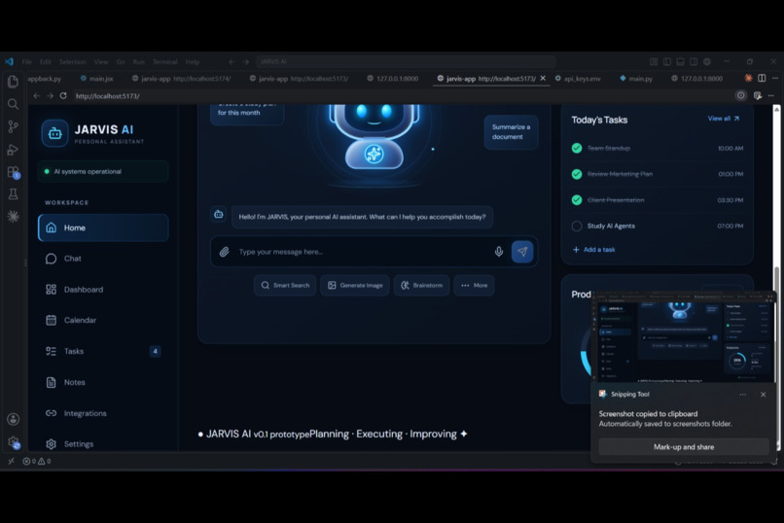This screenshot has width=784, height=523.
Task: Uncheck the Review Marketing Plan task
Action: (x=577, y=174)
